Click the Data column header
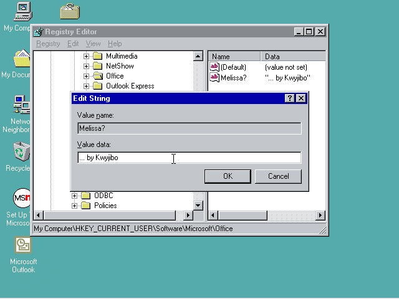This screenshot has width=399, height=299. point(293,57)
